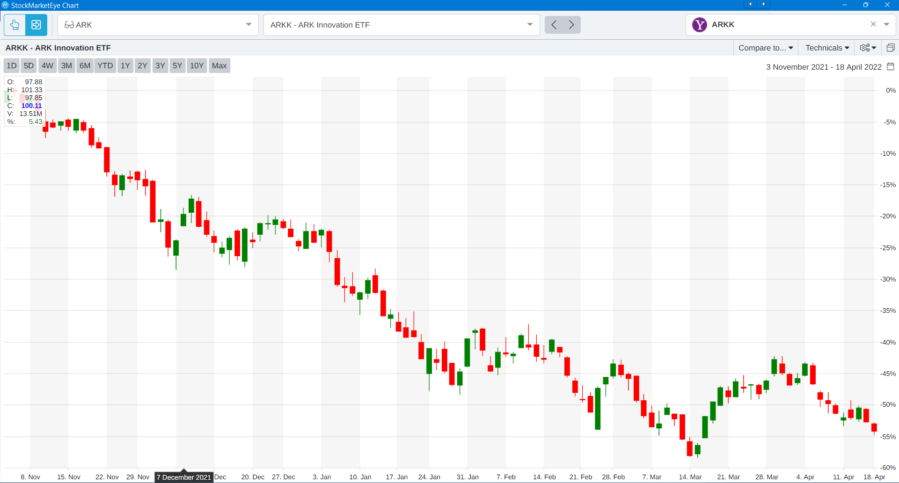Select the 1Y time range
Image resolution: width=899 pixels, height=483 pixels.
pos(125,65)
